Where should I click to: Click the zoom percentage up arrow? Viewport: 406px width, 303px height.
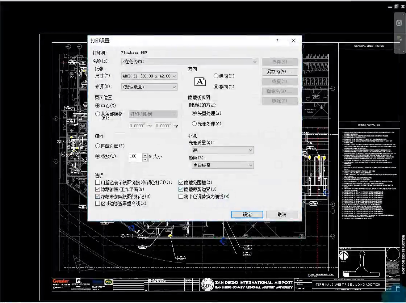(x=145, y=155)
